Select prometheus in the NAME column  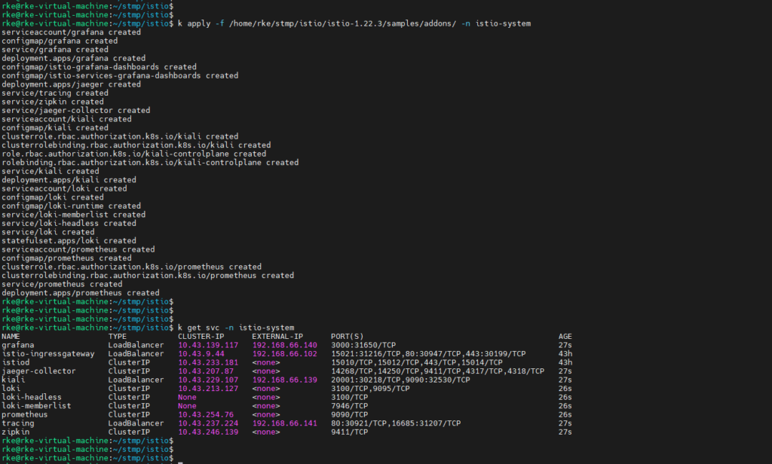pos(25,415)
